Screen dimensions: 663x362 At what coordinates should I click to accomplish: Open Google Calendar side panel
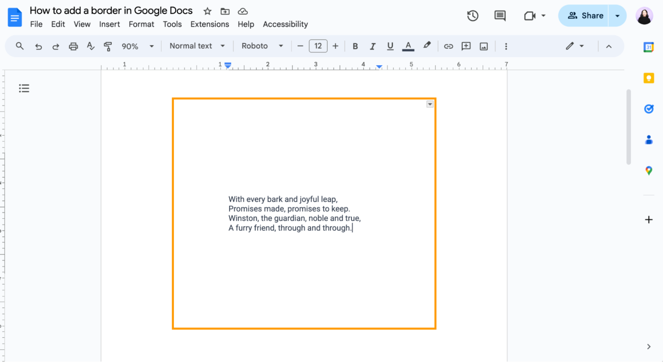(x=649, y=47)
